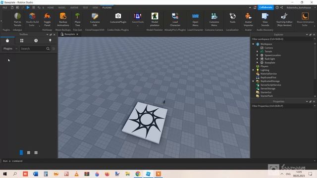Screen dimensions: 317x178
Task: Launch Studio Build Suite plugin
Action: (32, 19)
